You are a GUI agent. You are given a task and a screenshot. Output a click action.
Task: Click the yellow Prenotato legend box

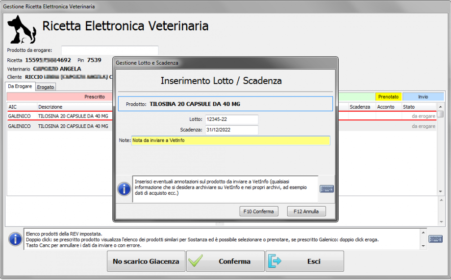pyautogui.click(x=388, y=97)
